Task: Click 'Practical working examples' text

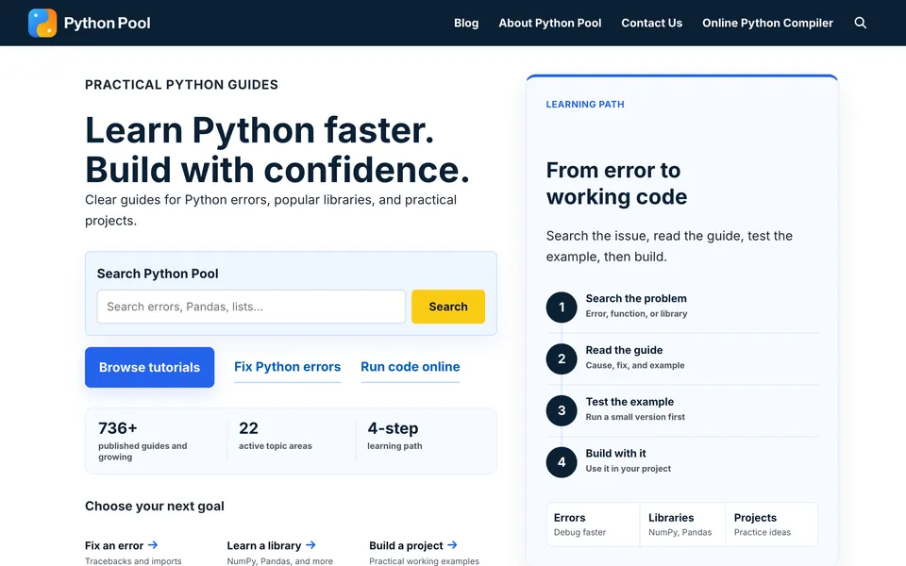Action: click(x=424, y=560)
